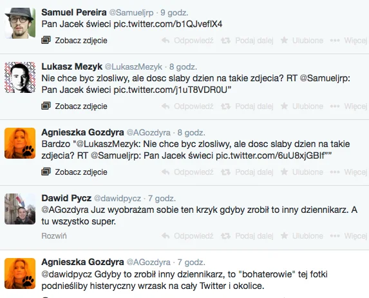Viewport: 369px width, 298px height.
Task: Click photo icon under Lukasz Mezyk's tweet
Action: [x=46, y=106]
